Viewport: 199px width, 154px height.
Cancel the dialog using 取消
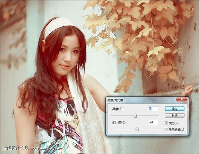click(174, 115)
